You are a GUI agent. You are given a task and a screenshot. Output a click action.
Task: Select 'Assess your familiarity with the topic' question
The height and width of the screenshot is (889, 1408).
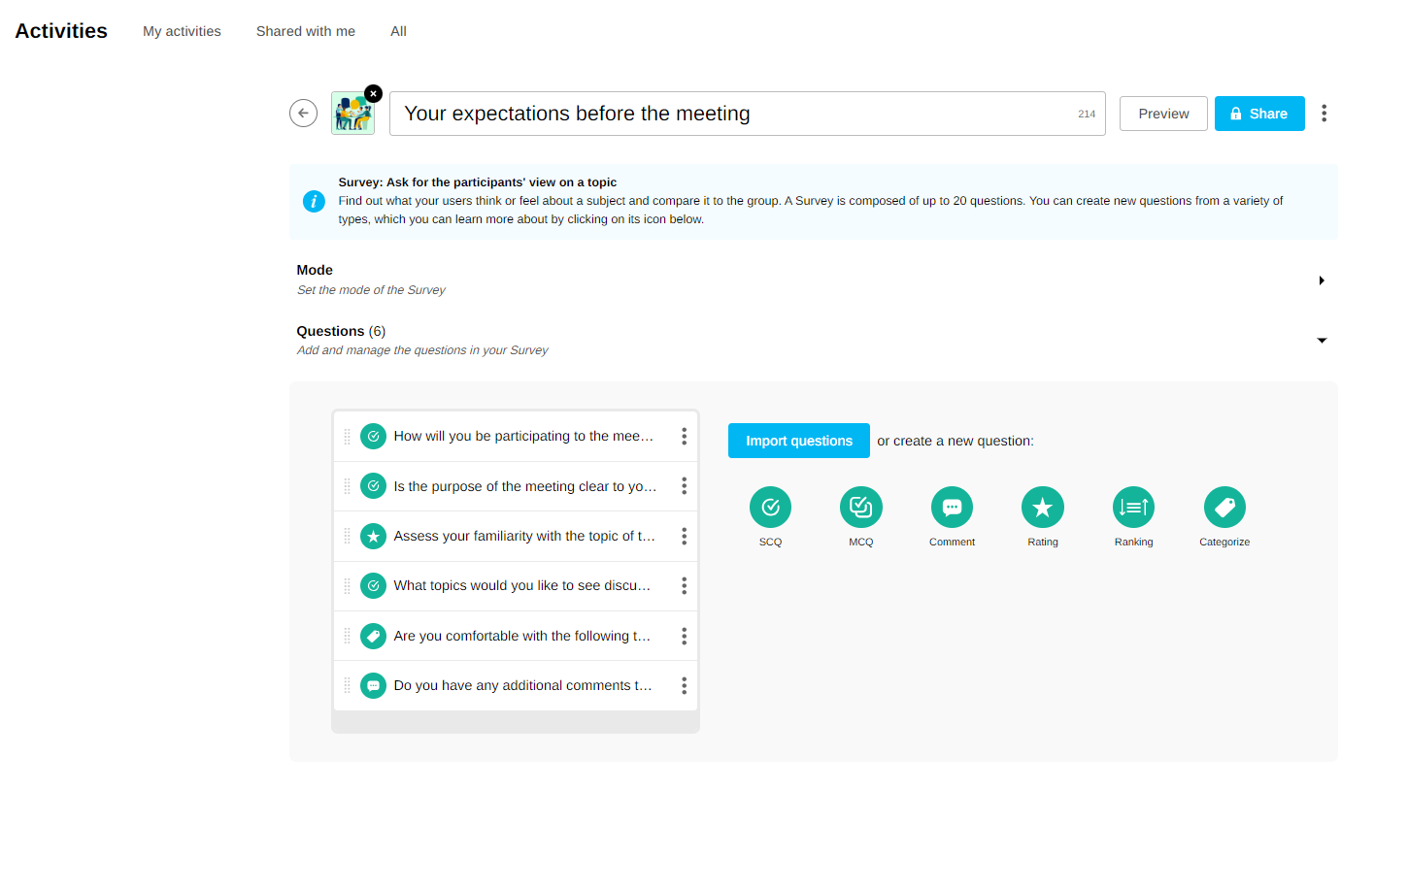(523, 536)
